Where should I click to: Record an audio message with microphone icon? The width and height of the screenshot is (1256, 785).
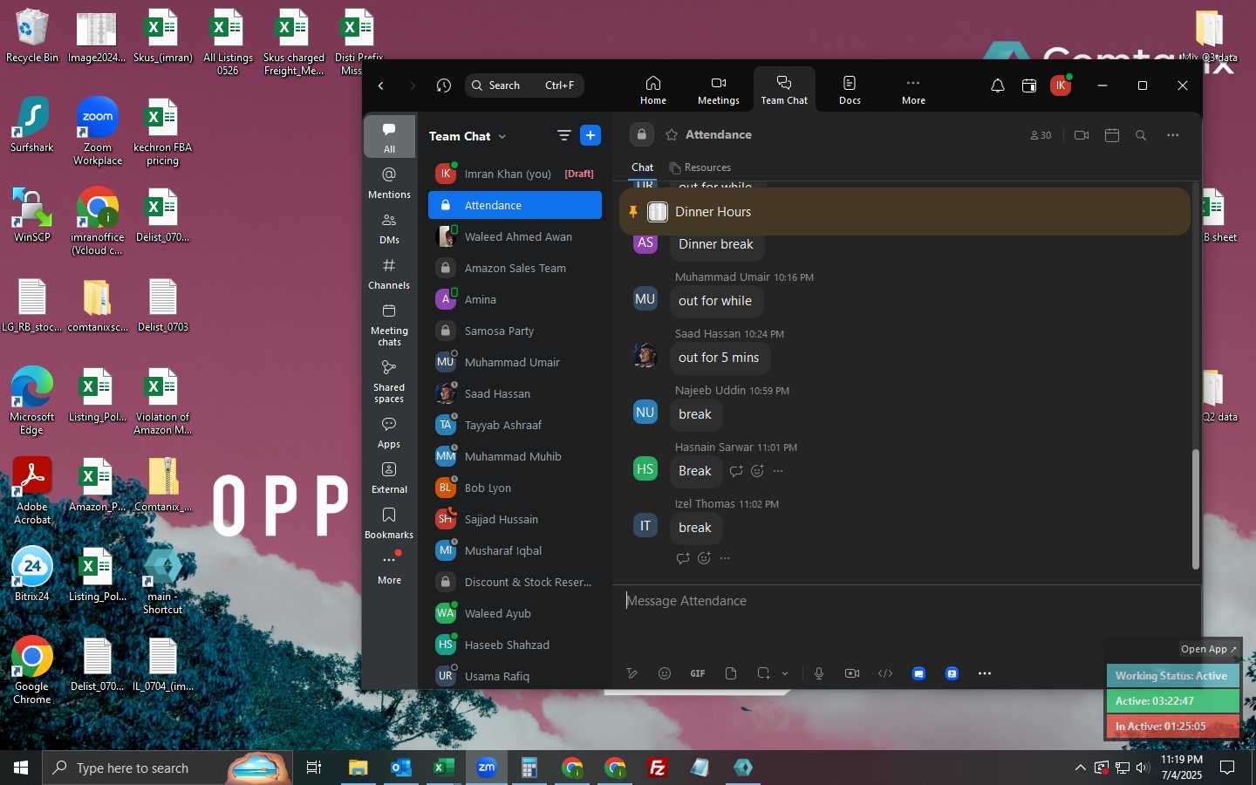click(x=819, y=673)
